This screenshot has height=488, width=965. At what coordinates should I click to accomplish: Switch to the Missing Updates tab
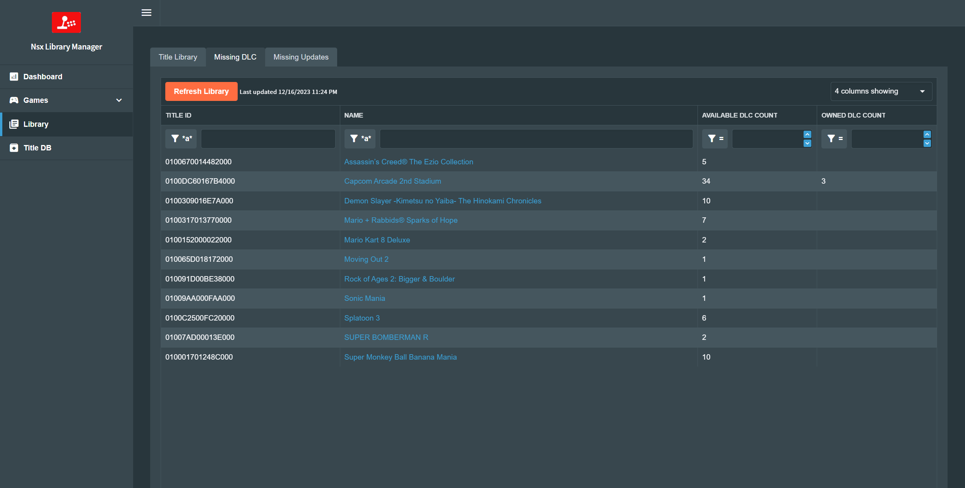pyautogui.click(x=301, y=57)
